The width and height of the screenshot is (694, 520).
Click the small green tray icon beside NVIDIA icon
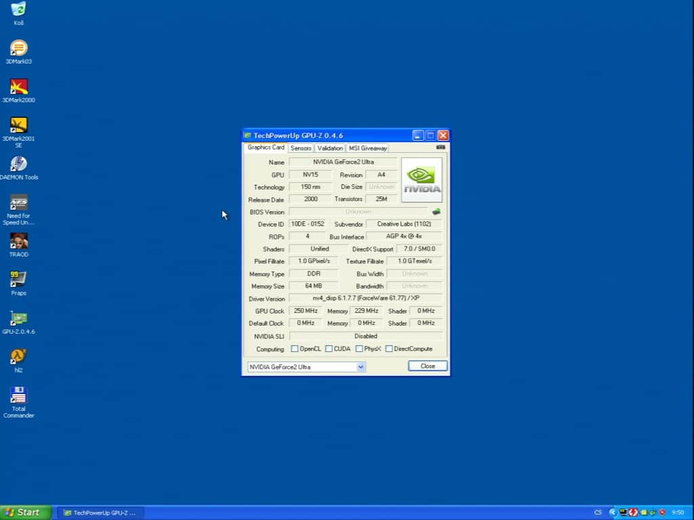tap(653, 513)
